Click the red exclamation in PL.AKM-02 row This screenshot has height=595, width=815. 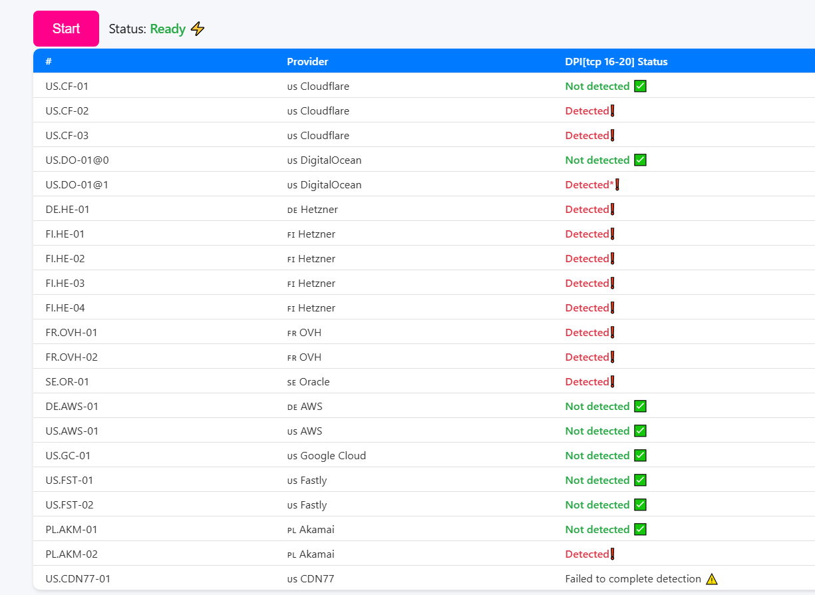click(612, 554)
